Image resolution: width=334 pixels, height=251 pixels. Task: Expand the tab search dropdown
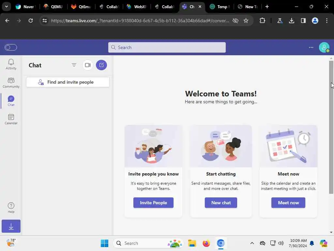(7, 7)
